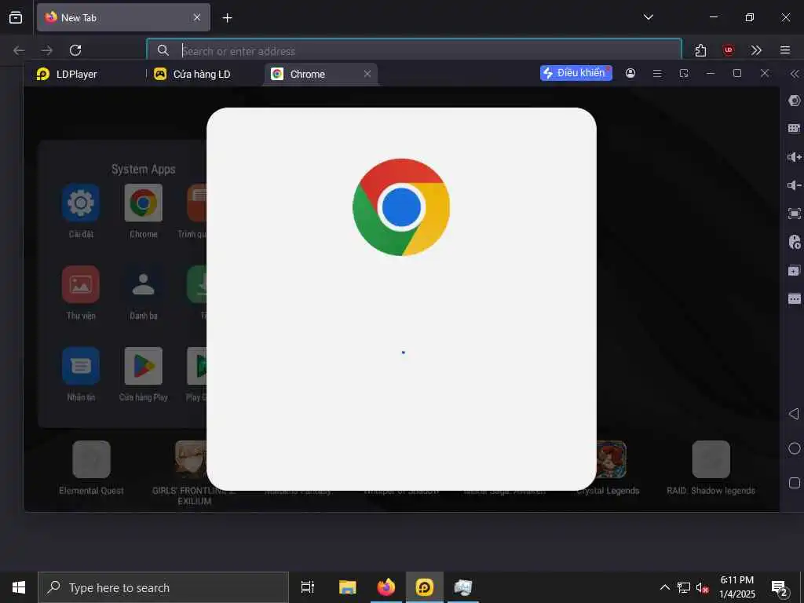
Task: Click the Android recent apps square button
Action: (795, 483)
